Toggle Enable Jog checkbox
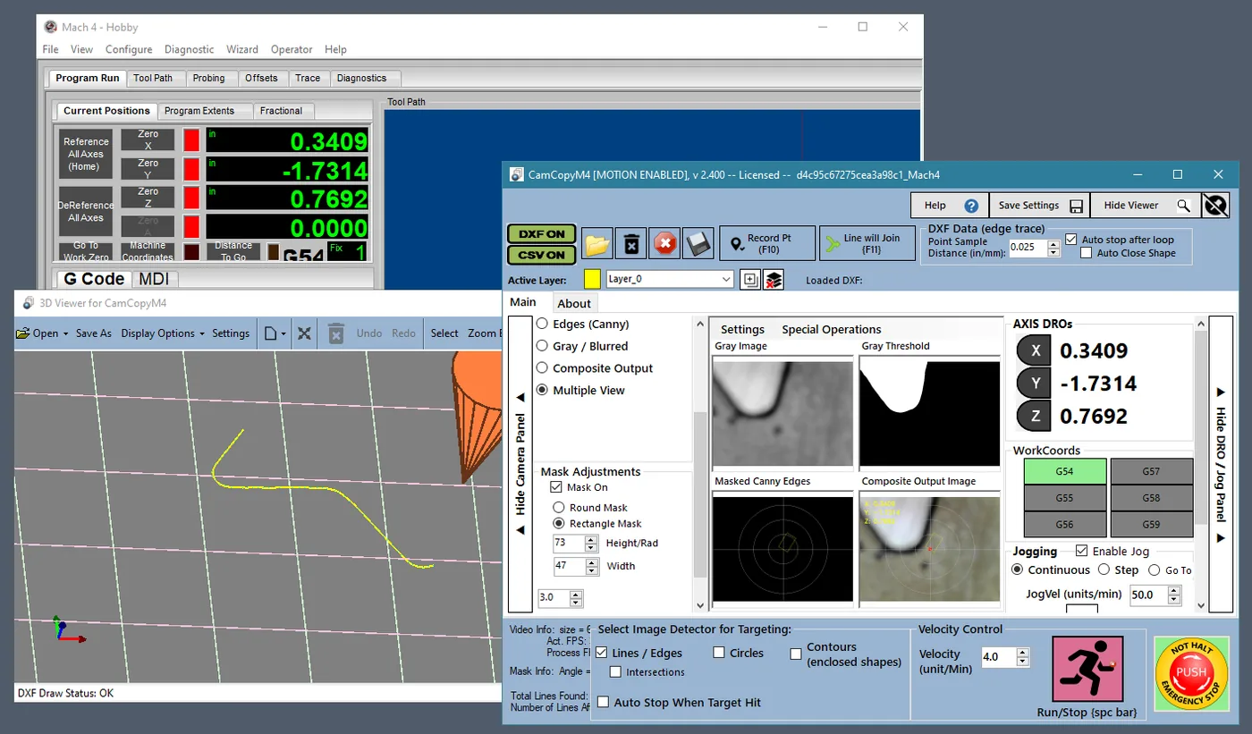This screenshot has width=1252, height=734. coord(1082,552)
